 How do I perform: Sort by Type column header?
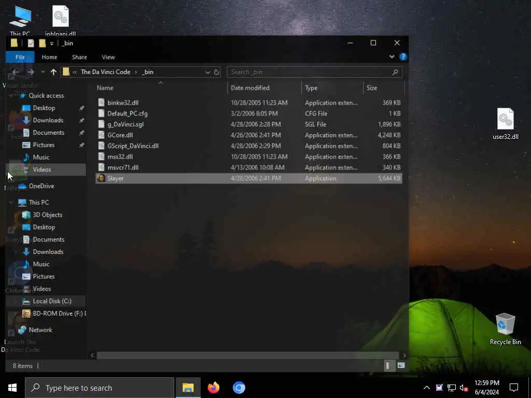click(x=311, y=88)
